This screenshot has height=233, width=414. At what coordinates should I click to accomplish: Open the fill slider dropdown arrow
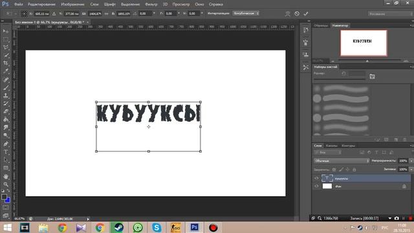tap(411, 170)
